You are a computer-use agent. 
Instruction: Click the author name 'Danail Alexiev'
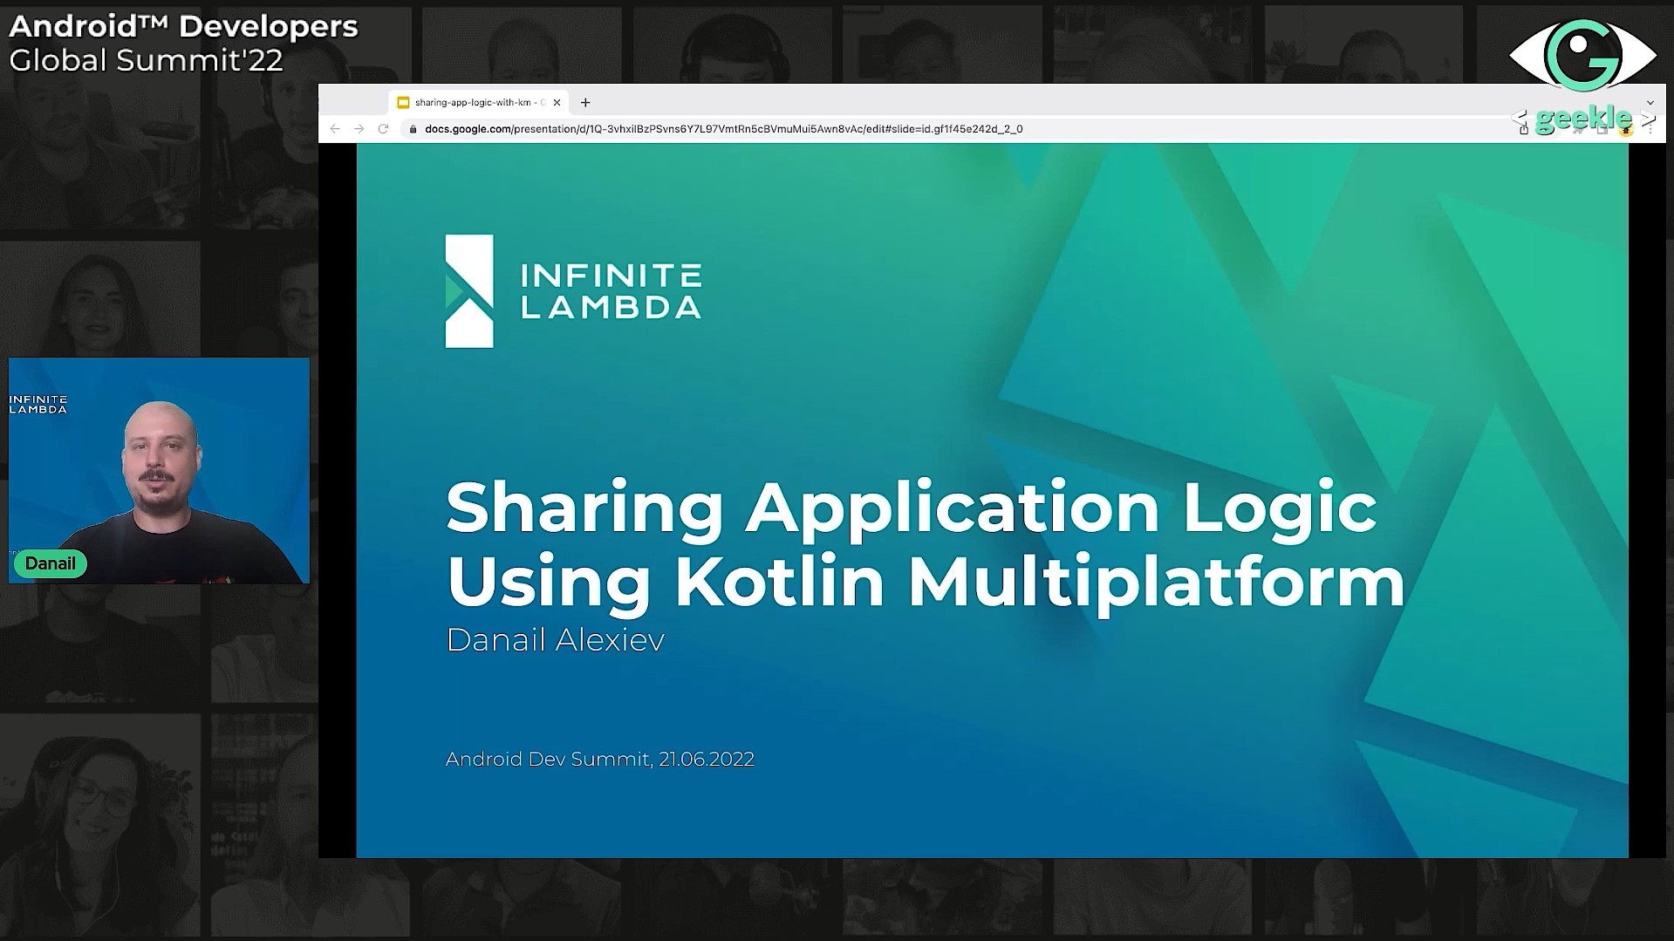tap(556, 640)
